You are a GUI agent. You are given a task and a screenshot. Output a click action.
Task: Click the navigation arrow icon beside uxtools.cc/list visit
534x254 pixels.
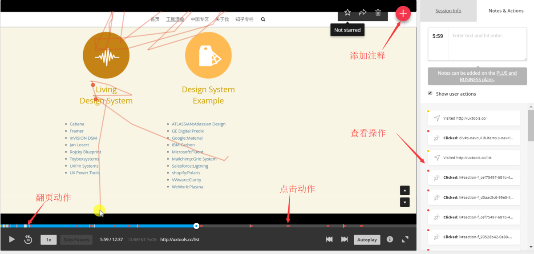[437, 158]
